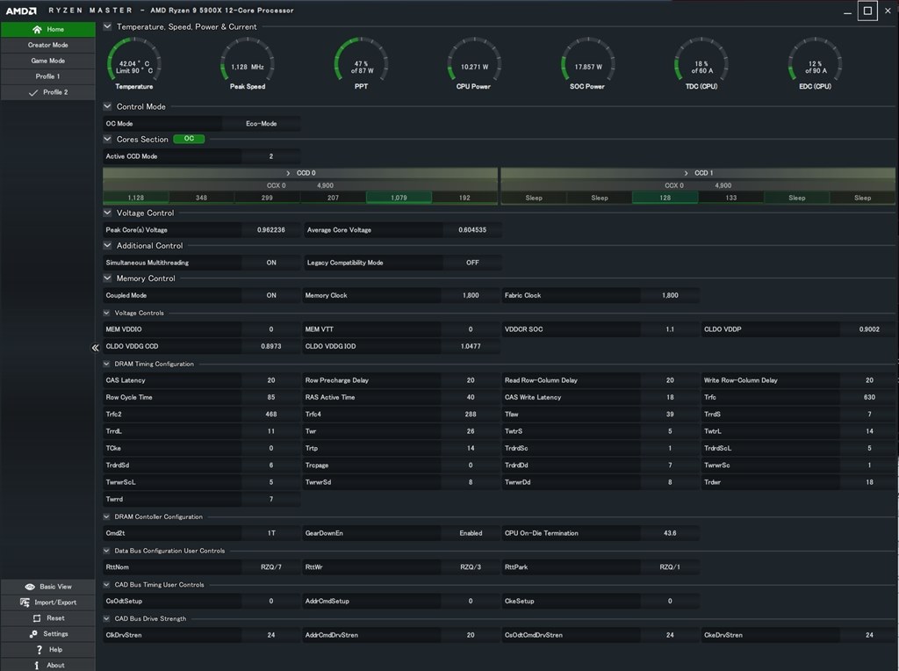Image resolution: width=899 pixels, height=671 pixels.
Task: Click RttPark value RZQ/1
Action: click(670, 567)
